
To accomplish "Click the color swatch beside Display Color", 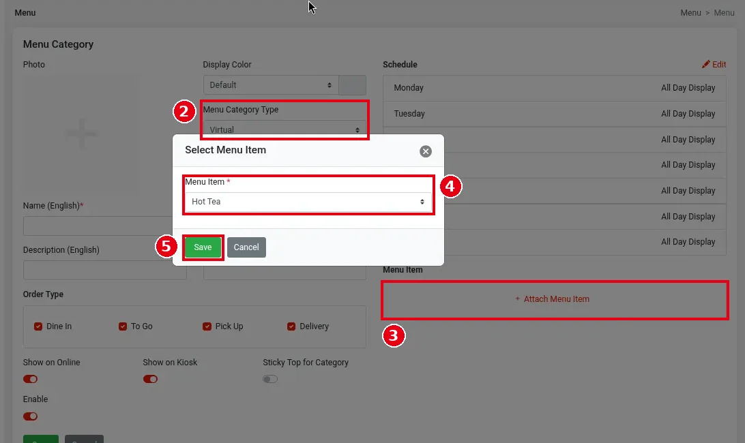I will click(352, 85).
